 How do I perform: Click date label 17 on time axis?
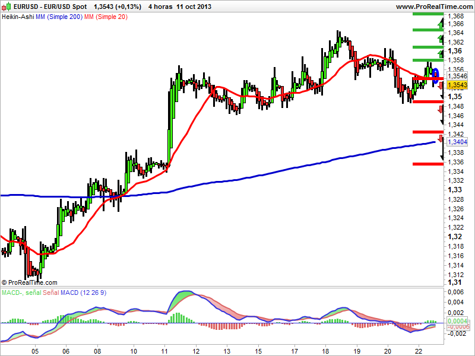click(x=294, y=351)
